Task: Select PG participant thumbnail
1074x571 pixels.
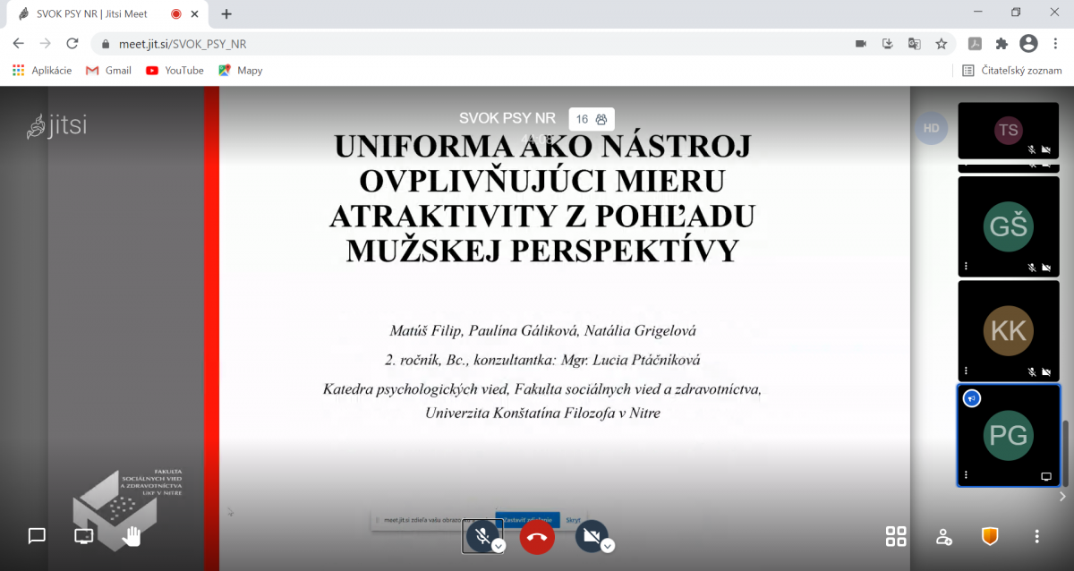Action: tap(1009, 435)
